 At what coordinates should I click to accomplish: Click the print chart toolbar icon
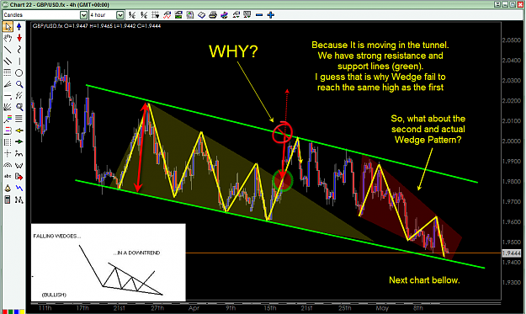213,15
